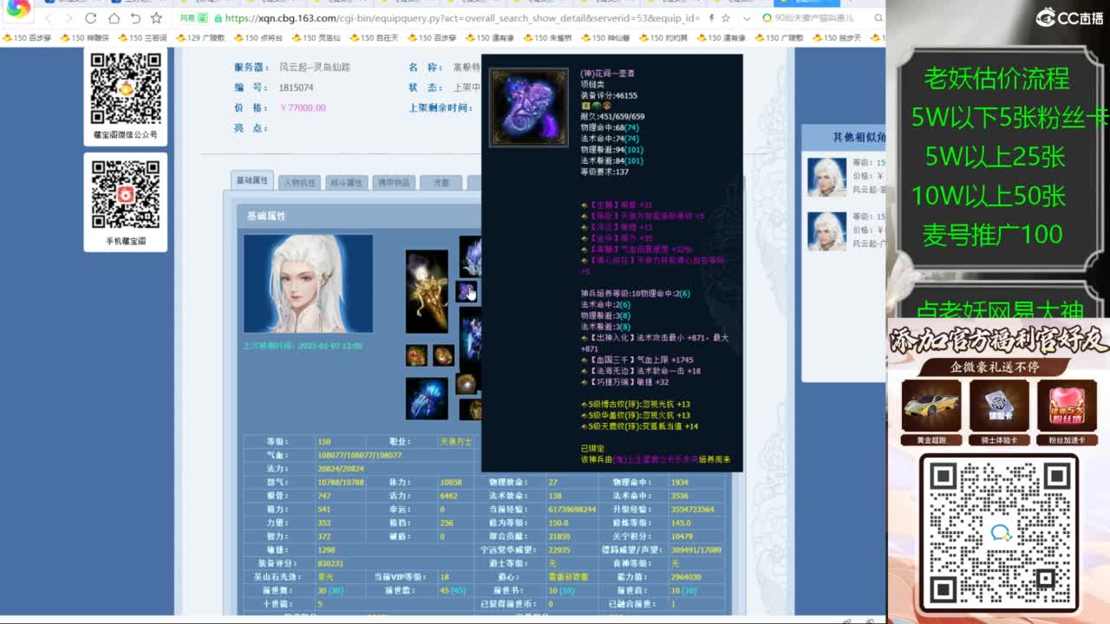
Task: Click the 黄金超跑 gift icon
Action: [931, 406]
